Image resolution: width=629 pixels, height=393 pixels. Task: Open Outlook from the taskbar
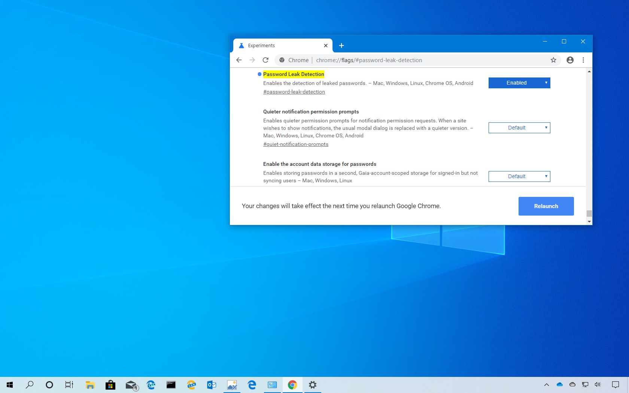point(212,385)
